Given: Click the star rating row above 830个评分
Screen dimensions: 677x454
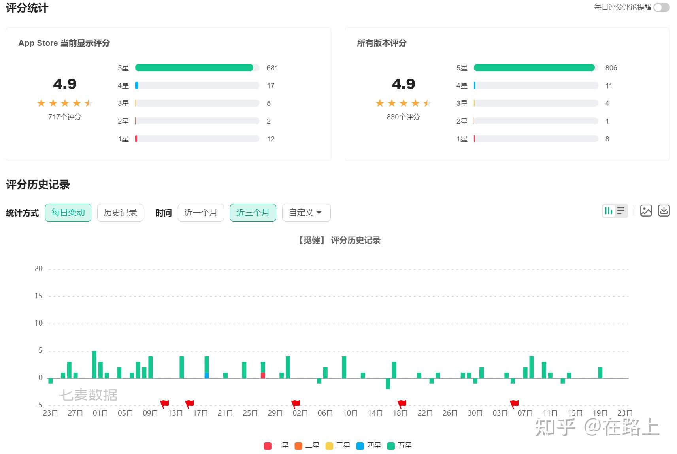Looking at the screenshot, I should (404, 104).
